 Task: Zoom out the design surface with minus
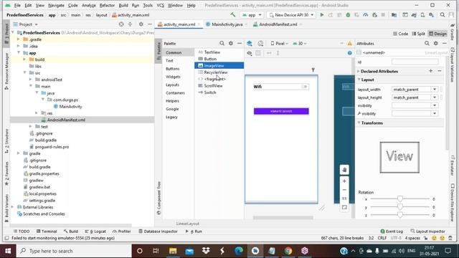tap(344, 190)
